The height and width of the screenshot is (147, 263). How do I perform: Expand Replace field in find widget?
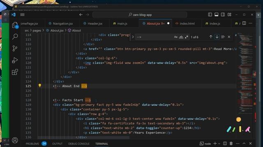coord(133,37)
